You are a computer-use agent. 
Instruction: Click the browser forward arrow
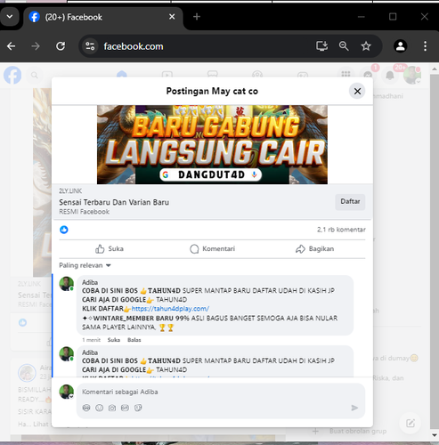pyautogui.click(x=36, y=46)
